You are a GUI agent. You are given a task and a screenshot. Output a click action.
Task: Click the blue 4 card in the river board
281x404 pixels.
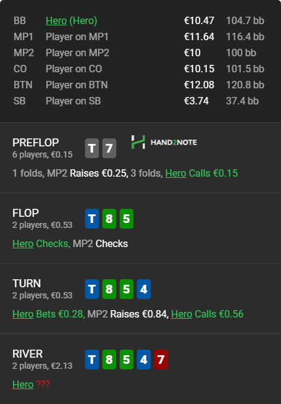pyautogui.click(x=144, y=360)
